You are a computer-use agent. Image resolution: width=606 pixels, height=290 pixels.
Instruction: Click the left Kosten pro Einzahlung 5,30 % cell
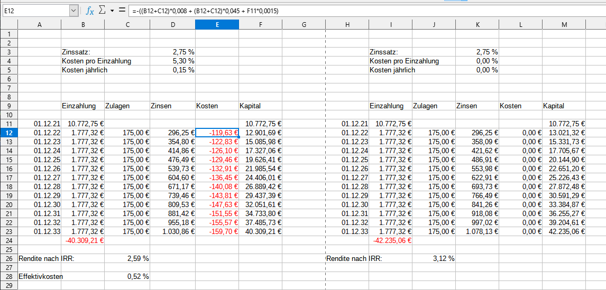[172, 61]
